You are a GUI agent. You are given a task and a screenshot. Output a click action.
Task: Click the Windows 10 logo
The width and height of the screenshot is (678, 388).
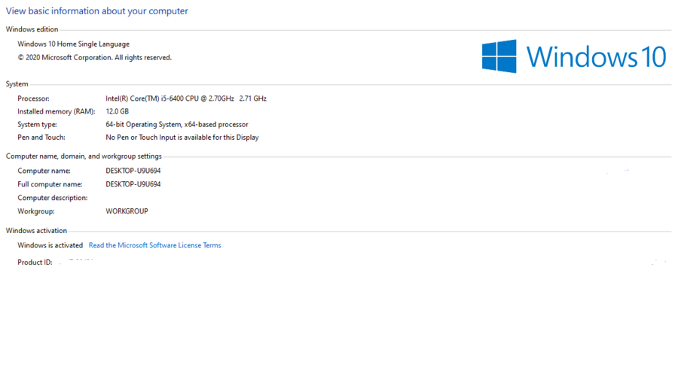[x=574, y=56]
